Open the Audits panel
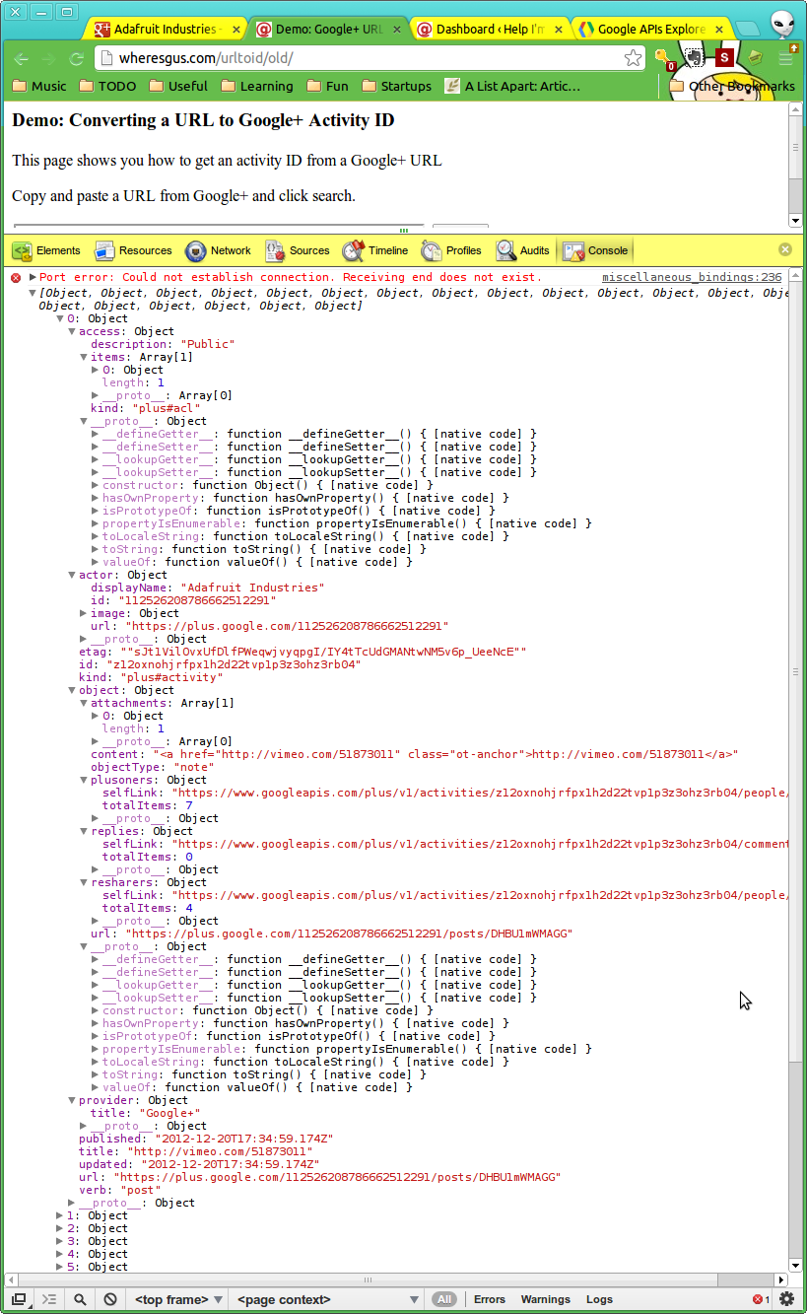This screenshot has height=1314, width=807. pyautogui.click(x=523, y=250)
